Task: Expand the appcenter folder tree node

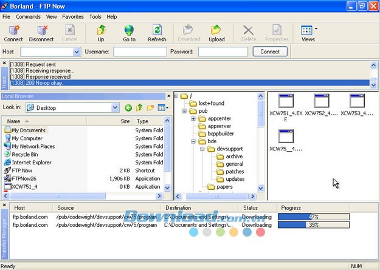Action: coord(193,119)
